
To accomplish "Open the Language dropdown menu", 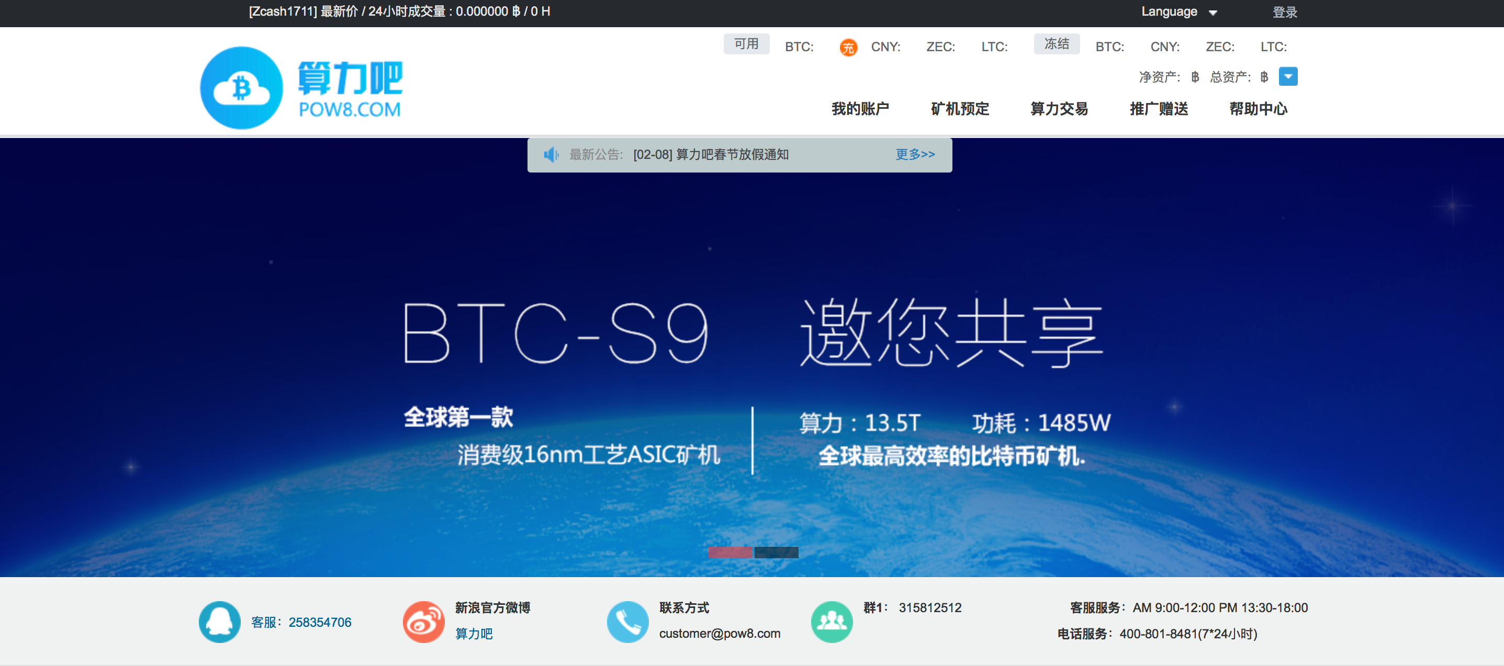I will point(1179,12).
